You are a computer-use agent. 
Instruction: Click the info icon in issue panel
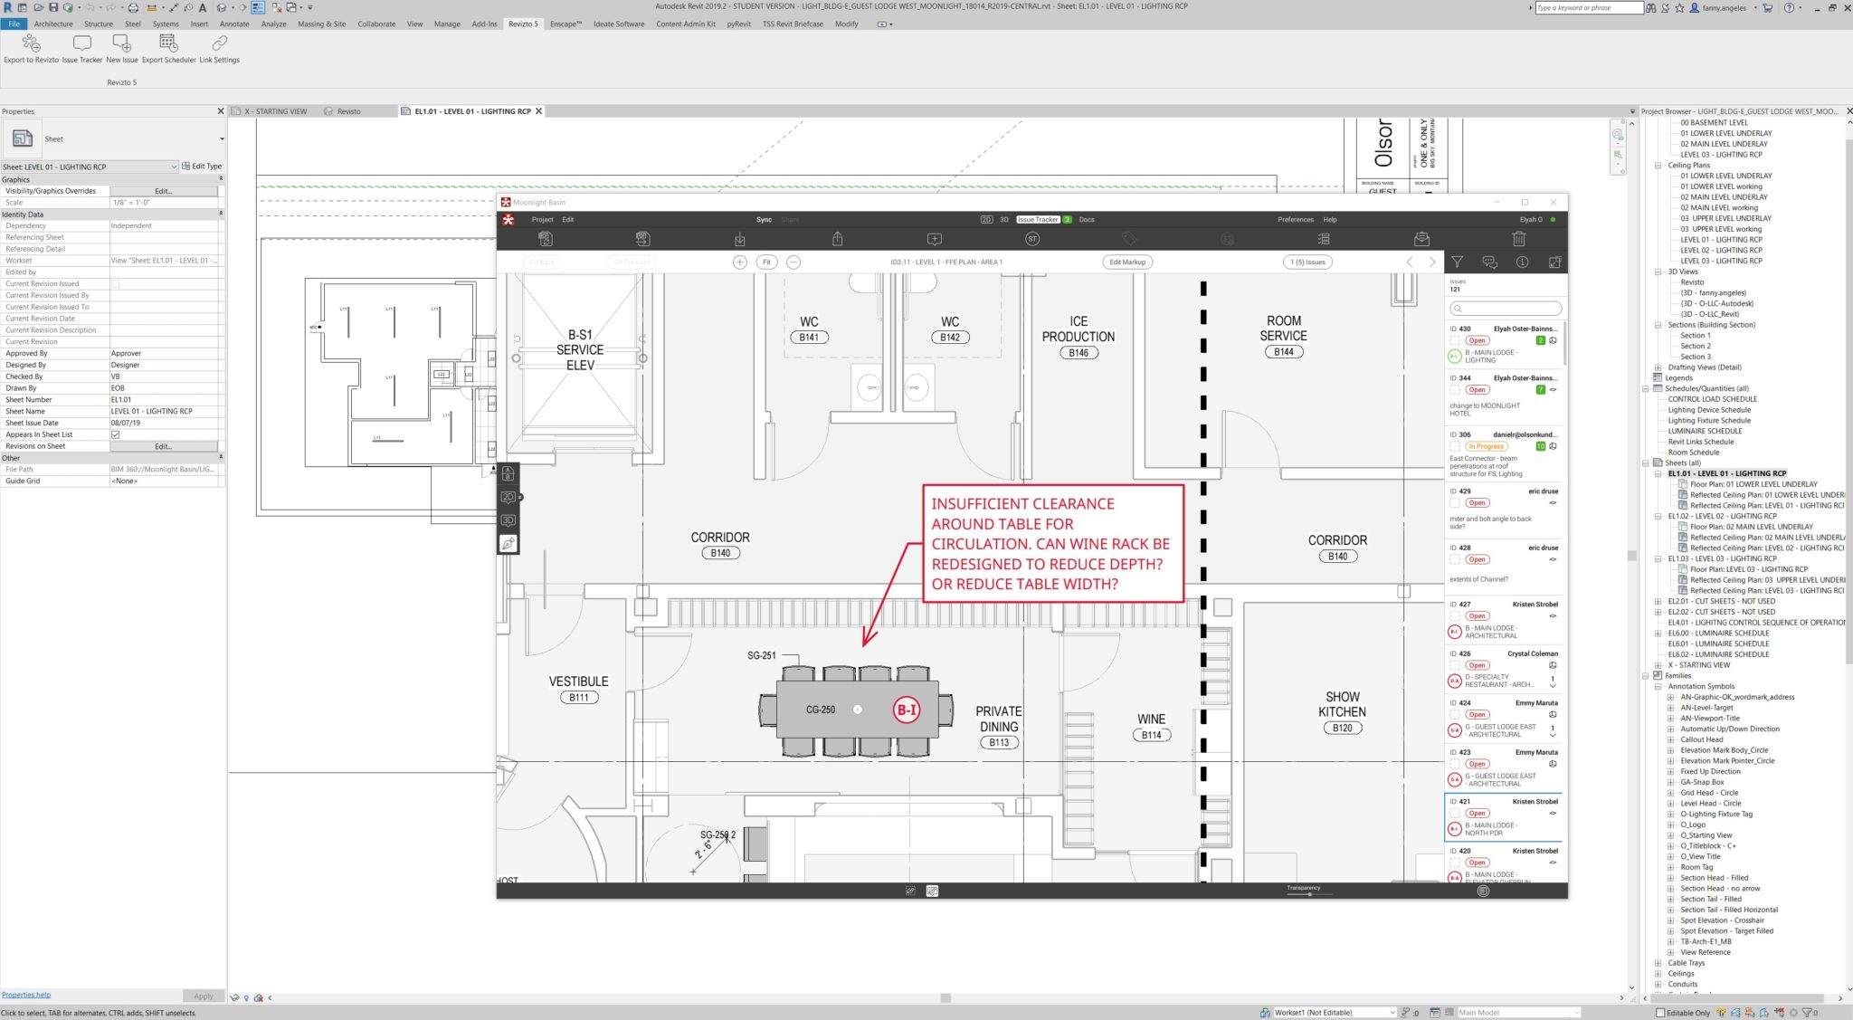(1522, 262)
